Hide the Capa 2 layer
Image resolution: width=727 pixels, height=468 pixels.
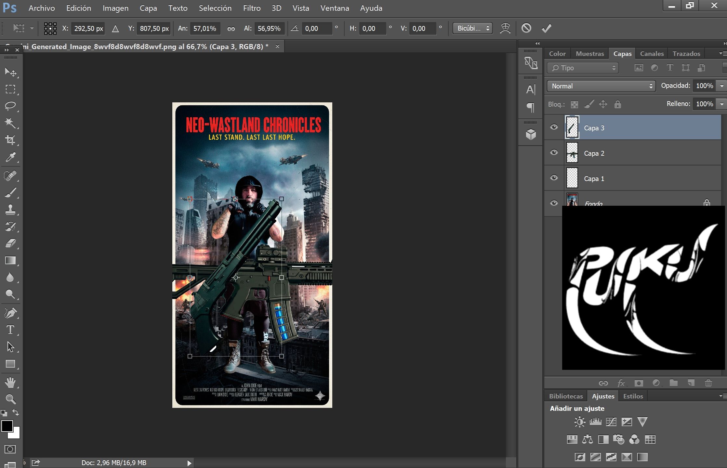(554, 153)
